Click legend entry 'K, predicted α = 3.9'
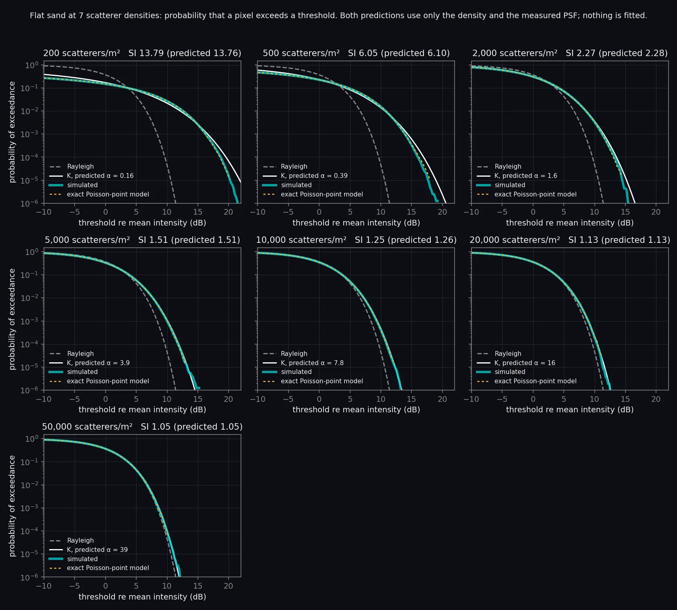Image resolution: width=677 pixels, height=610 pixels. pos(98,363)
